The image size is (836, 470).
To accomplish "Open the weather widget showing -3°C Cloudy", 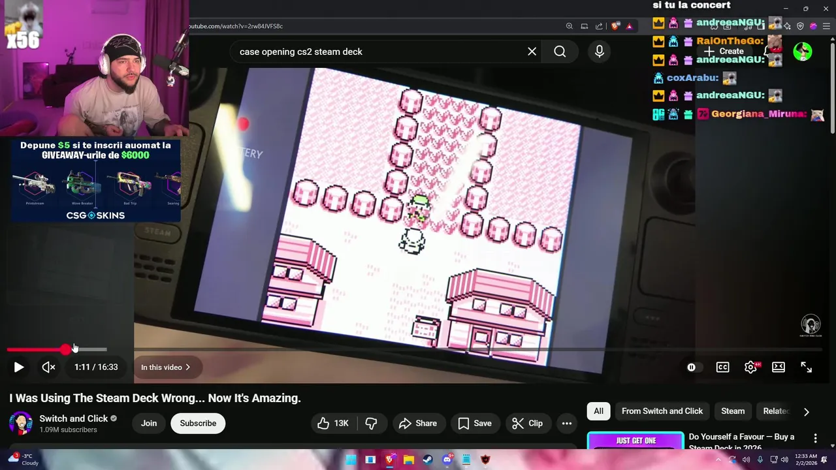I will coord(24,460).
